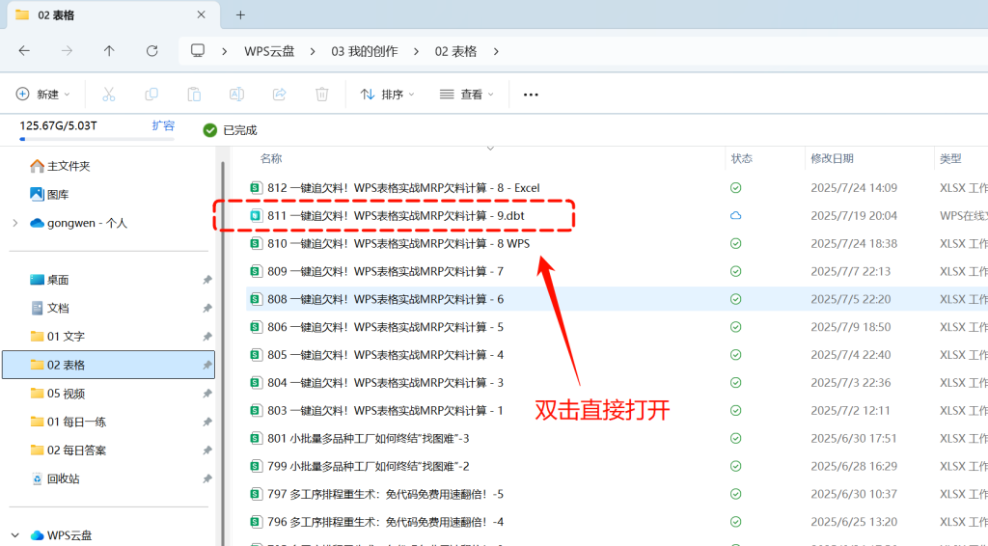Open a new tab with plus button
Screen dimensions: 988x546
tap(240, 15)
